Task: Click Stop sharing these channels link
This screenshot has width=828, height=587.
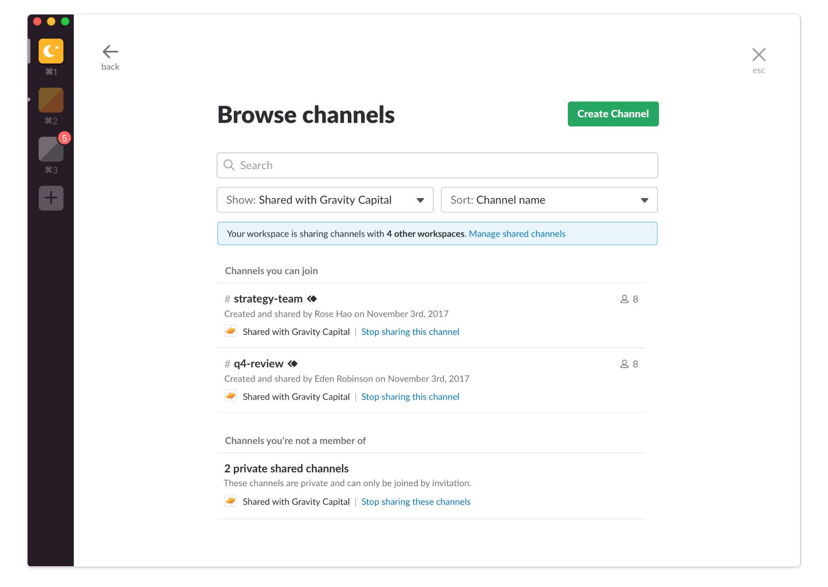Action: tap(415, 502)
